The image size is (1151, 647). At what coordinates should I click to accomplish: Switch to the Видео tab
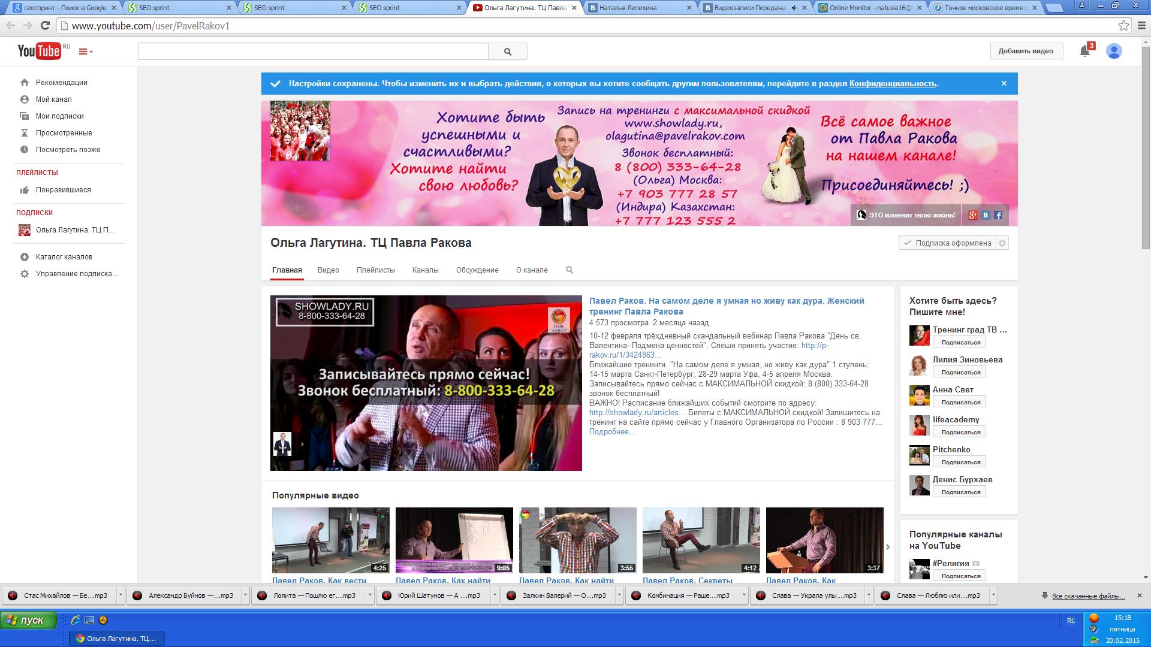328,270
